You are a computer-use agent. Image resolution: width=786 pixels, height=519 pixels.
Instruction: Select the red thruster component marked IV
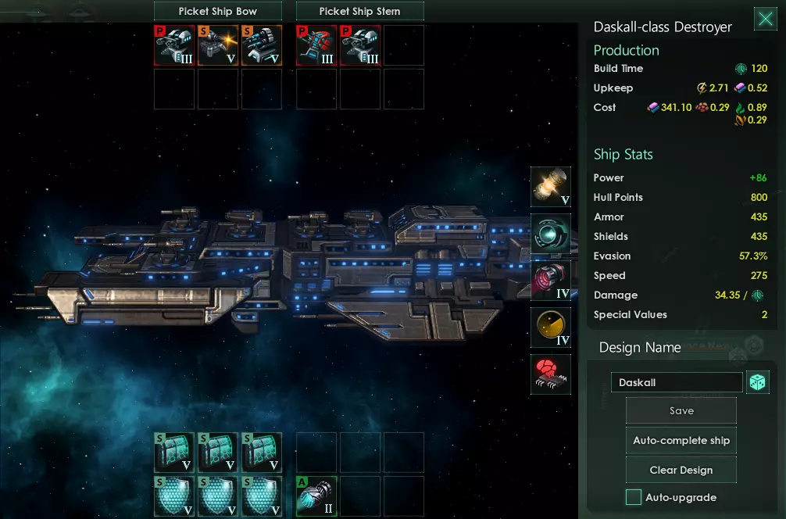coord(550,281)
